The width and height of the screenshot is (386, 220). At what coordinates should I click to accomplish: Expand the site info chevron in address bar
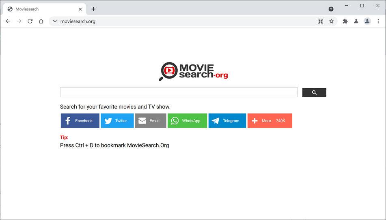coord(55,21)
